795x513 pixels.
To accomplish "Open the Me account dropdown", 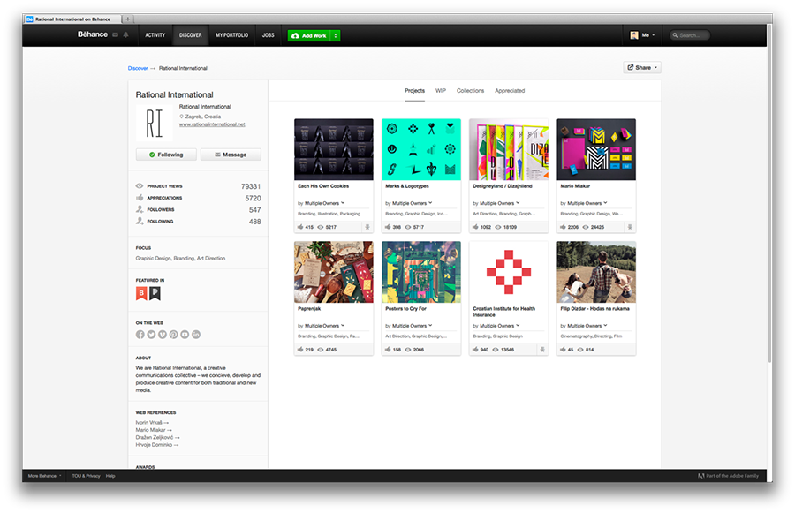I will pyautogui.click(x=642, y=35).
